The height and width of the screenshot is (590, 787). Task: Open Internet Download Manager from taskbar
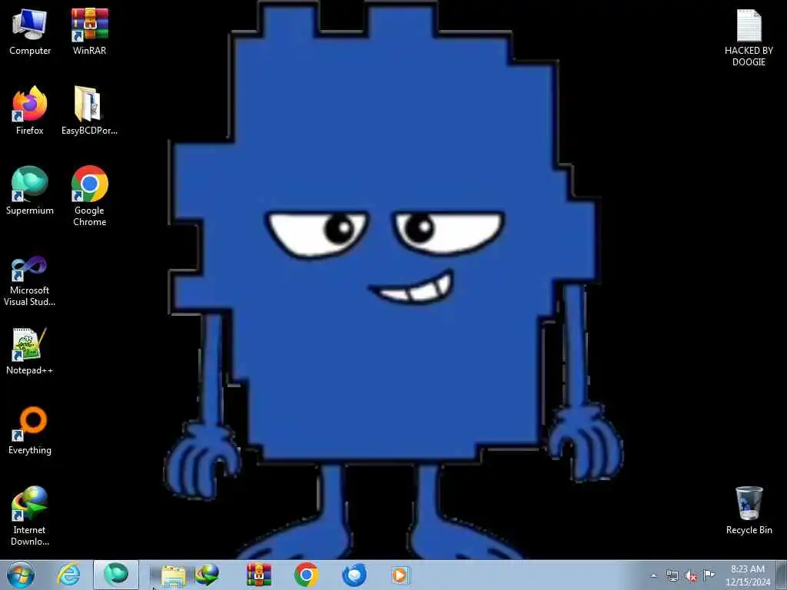(x=208, y=575)
